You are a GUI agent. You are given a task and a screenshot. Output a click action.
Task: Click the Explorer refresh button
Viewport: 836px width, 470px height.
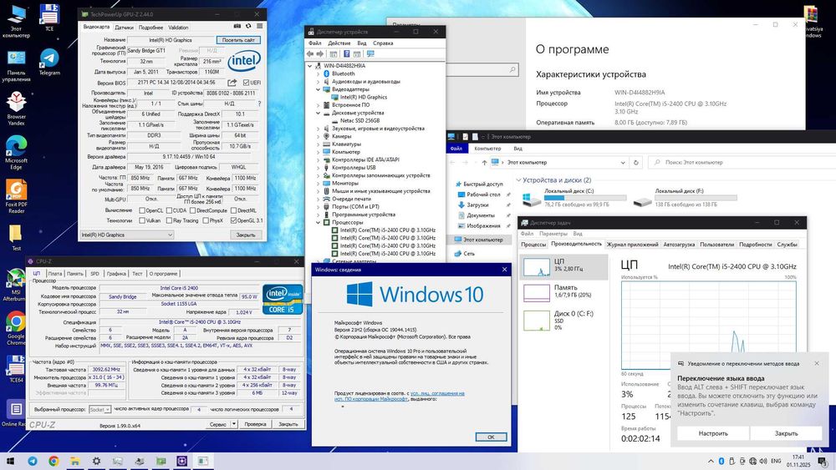635,162
